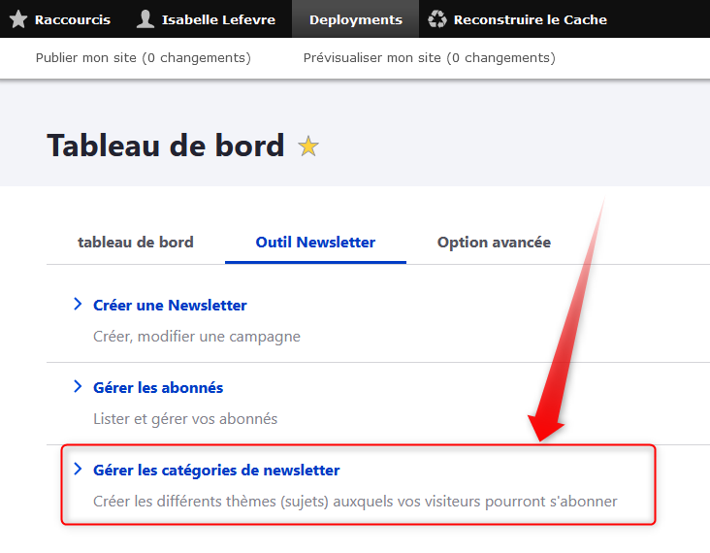This screenshot has height=553, width=710.
Task: Expand the Gérer les abonnés chevron
Action: point(78,387)
